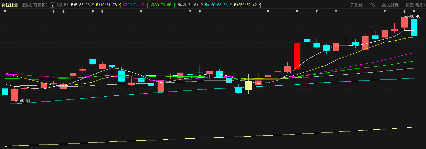Click the MA60:71.64 value

[x=188, y=5]
